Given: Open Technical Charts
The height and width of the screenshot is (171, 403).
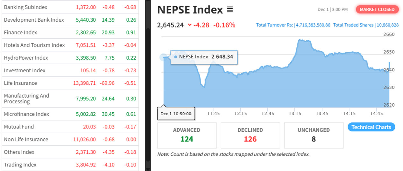Looking at the screenshot, I should click(371, 127).
